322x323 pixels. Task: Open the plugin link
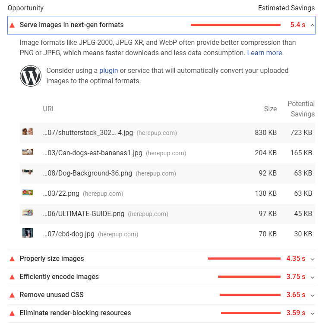(108, 70)
